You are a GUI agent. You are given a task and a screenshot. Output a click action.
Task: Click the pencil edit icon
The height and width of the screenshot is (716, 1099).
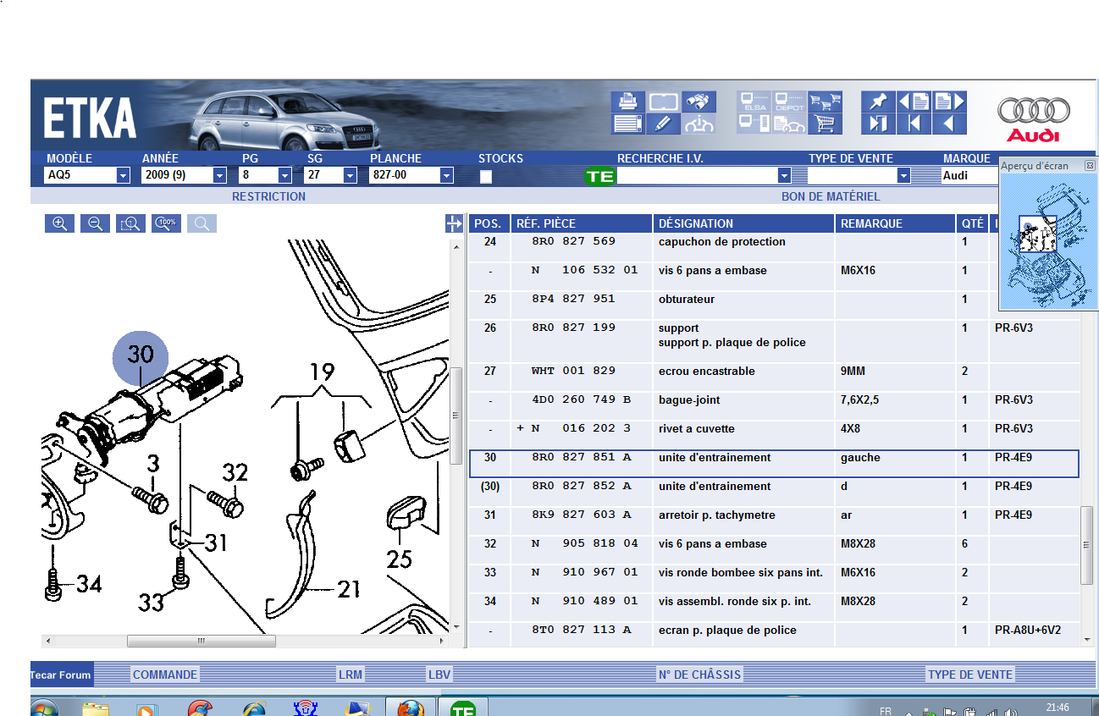tap(663, 124)
